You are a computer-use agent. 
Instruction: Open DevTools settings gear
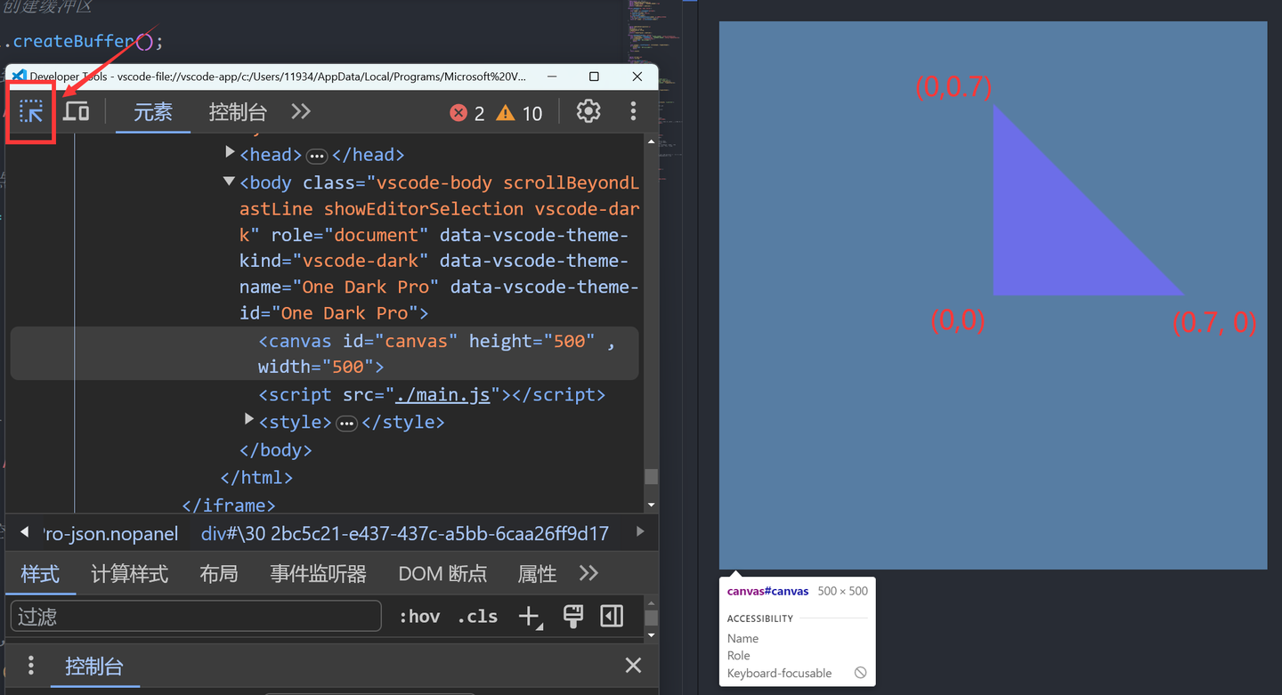point(588,112)
